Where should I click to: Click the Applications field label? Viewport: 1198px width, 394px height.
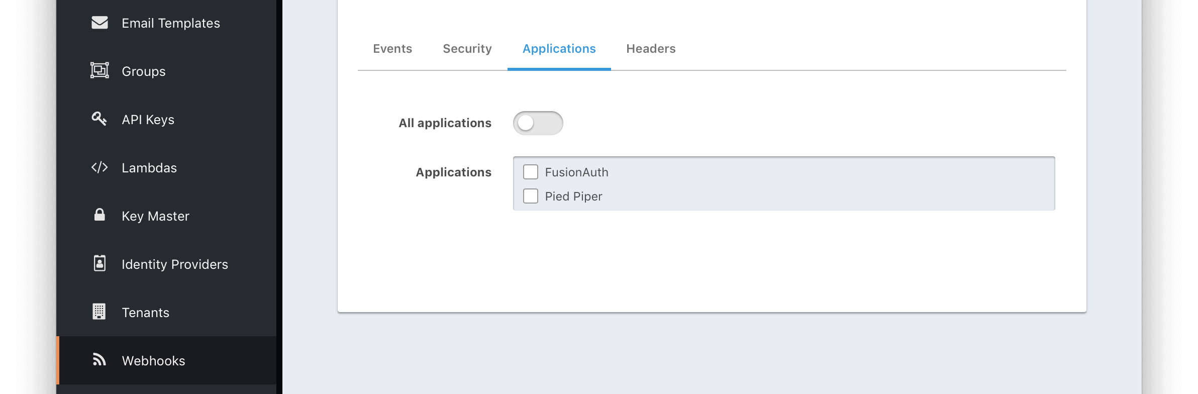click(x=453, y=172)
